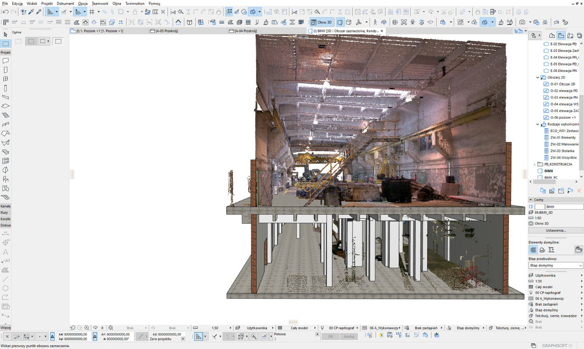
Task: Collapse the Cechy properties section
Action: 531,200
